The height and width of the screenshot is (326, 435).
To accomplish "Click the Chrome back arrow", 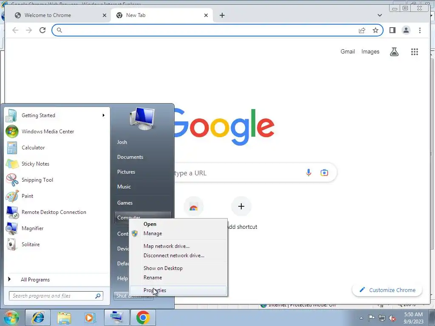I will tap(15, 30).
